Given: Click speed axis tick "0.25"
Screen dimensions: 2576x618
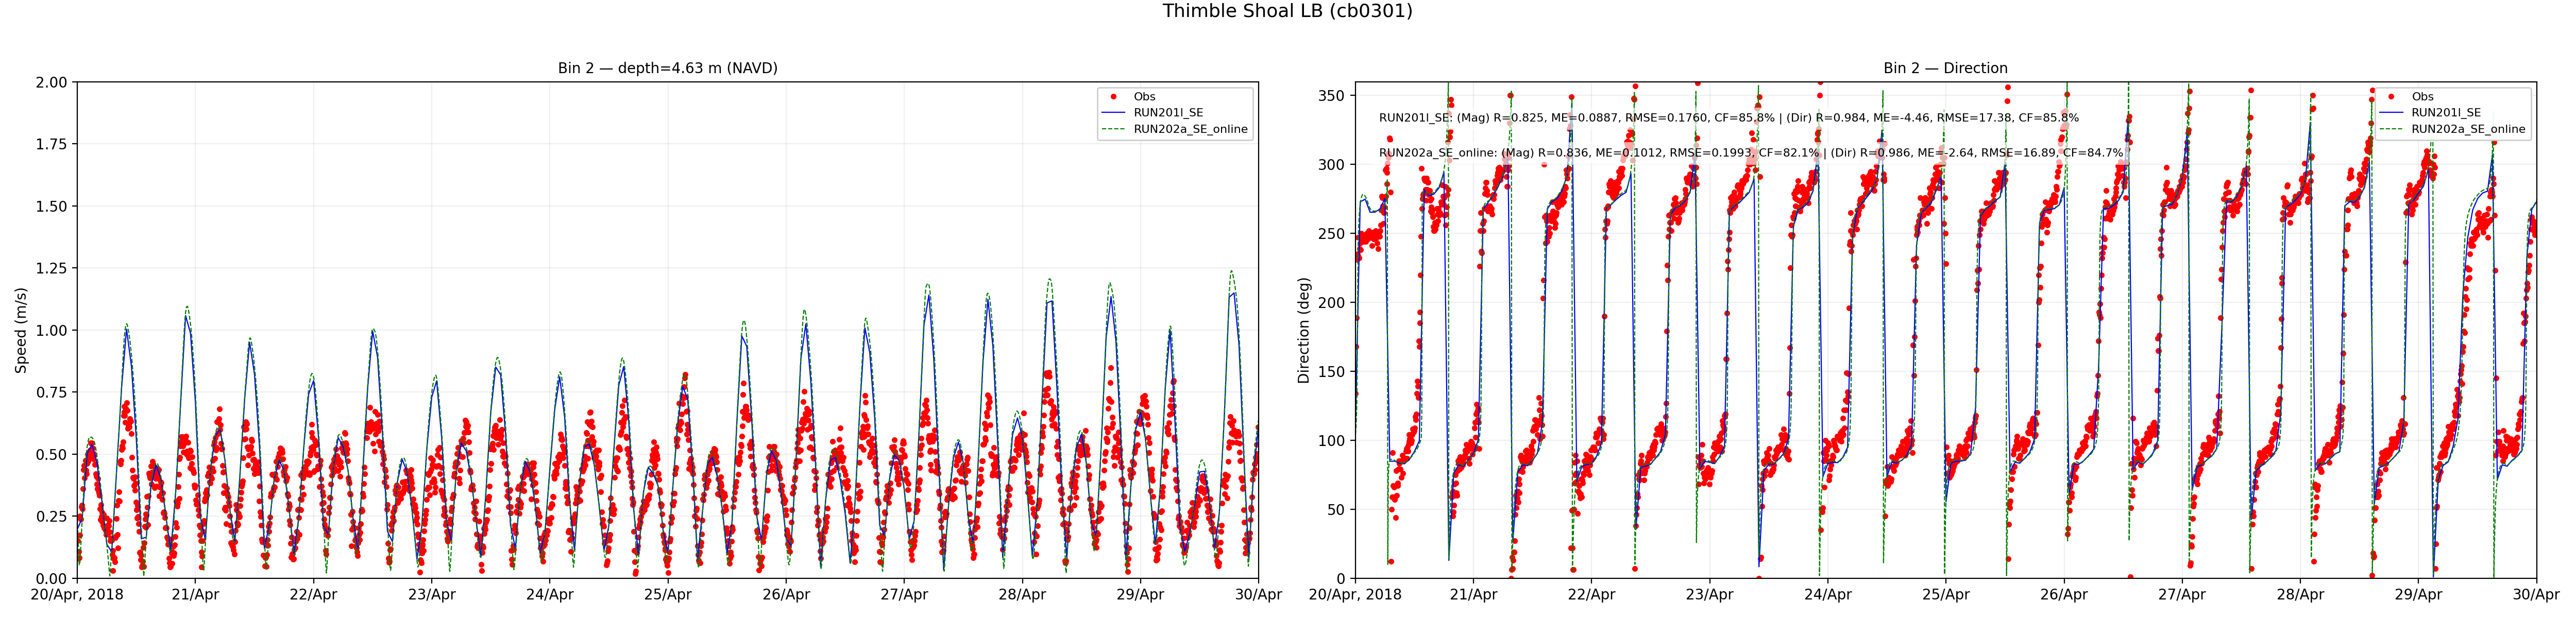Looking at the screenshot, I should tap(51, 516).
